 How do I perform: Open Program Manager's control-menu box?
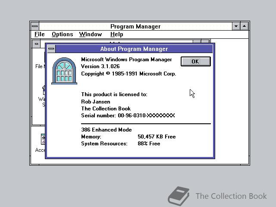pyautogui.click(x=35, y=26)
